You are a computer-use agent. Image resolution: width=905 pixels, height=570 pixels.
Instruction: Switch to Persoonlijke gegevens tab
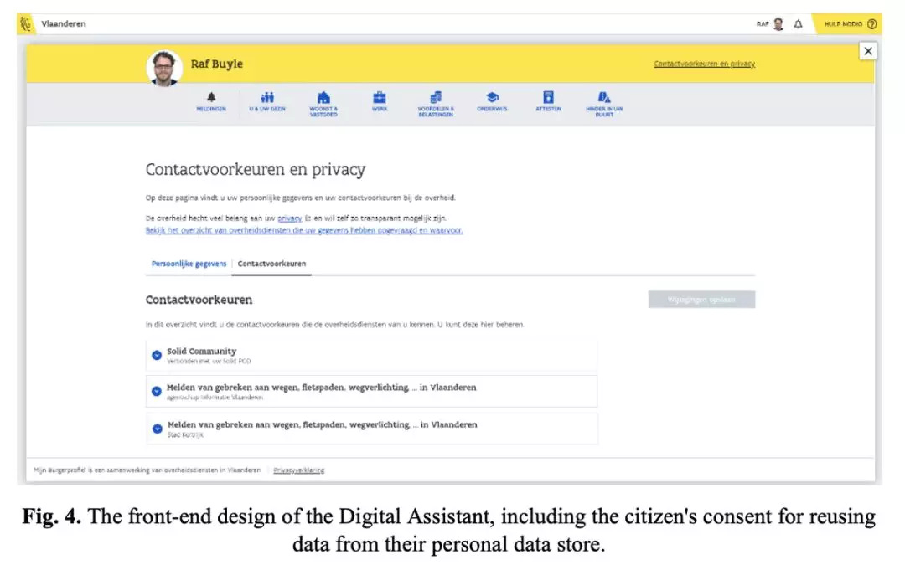(189, 264)
